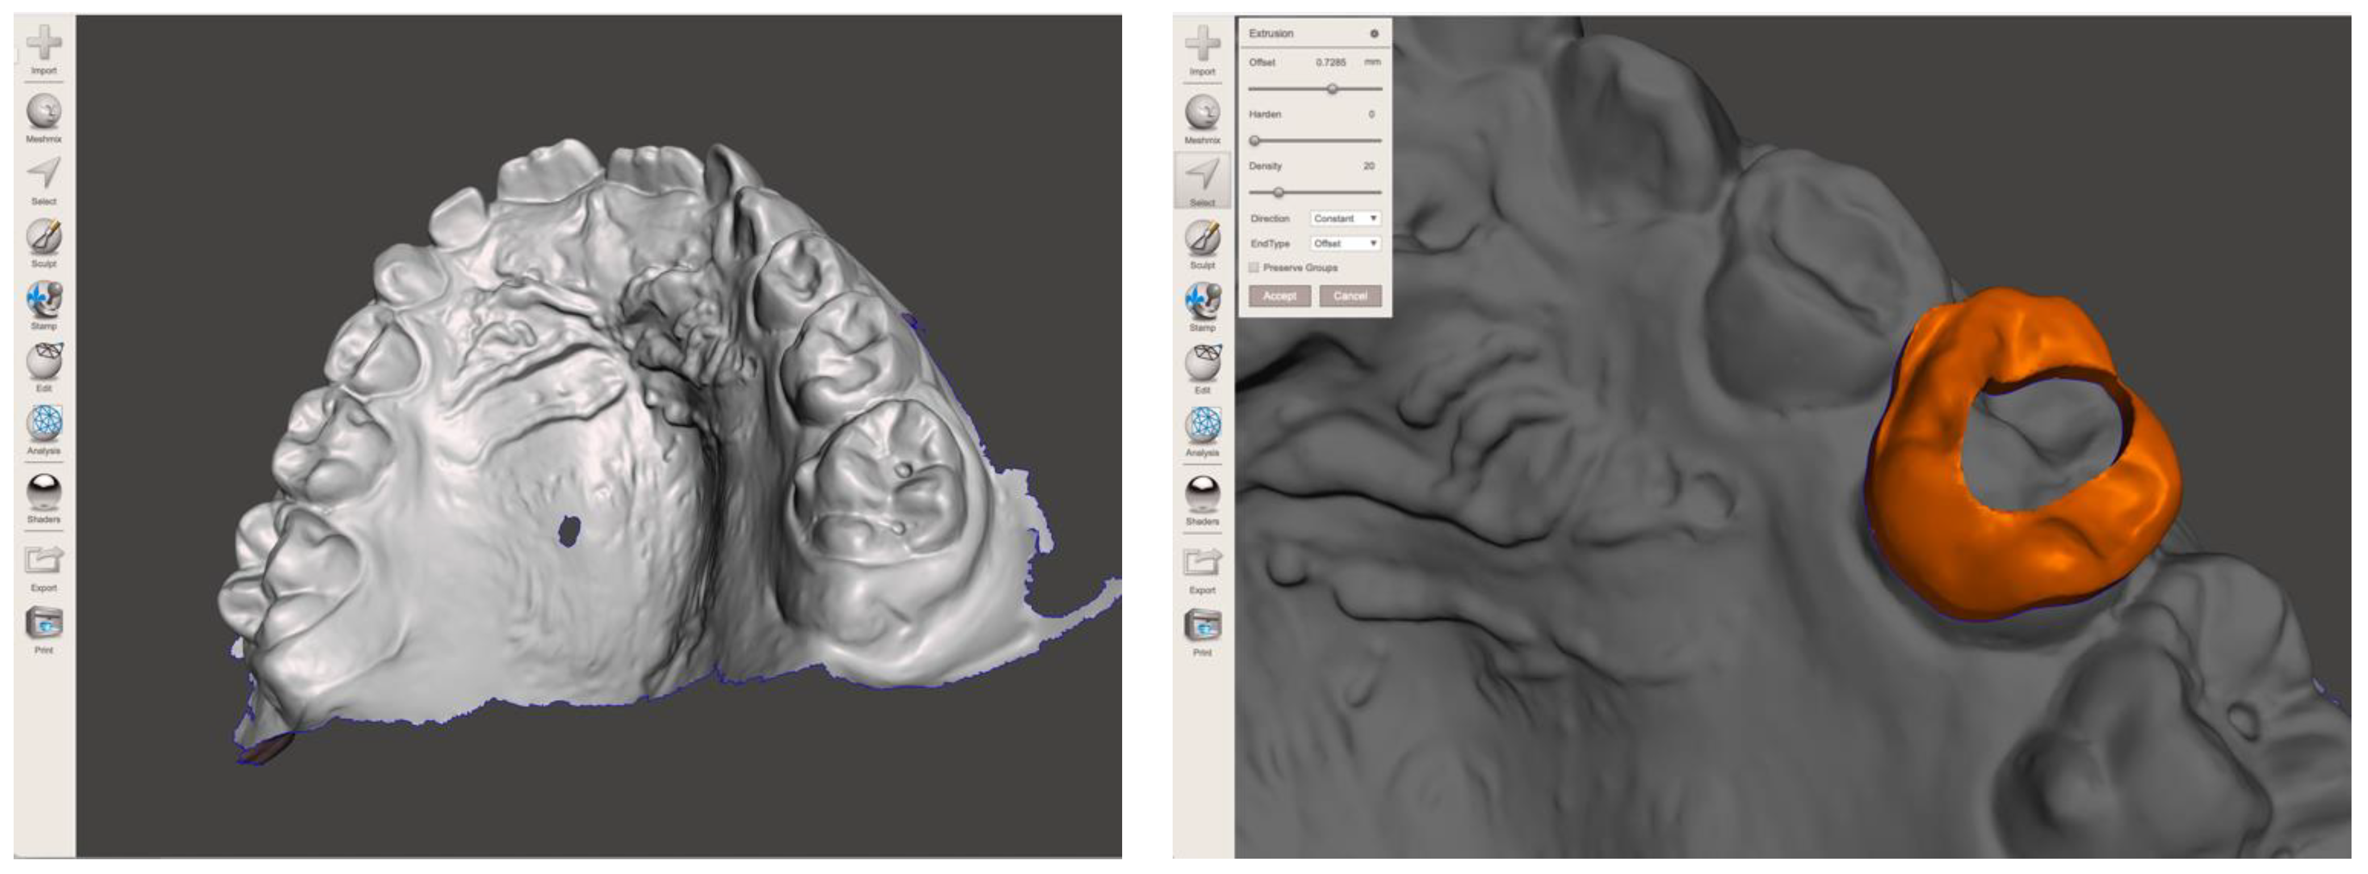Choose Select tool in the full-arch scan window
This screenshot has width=2368, height=874.
43,173
